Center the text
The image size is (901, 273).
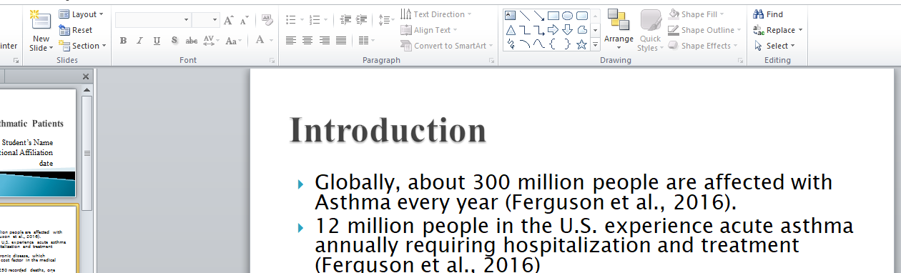coord(307,41)
